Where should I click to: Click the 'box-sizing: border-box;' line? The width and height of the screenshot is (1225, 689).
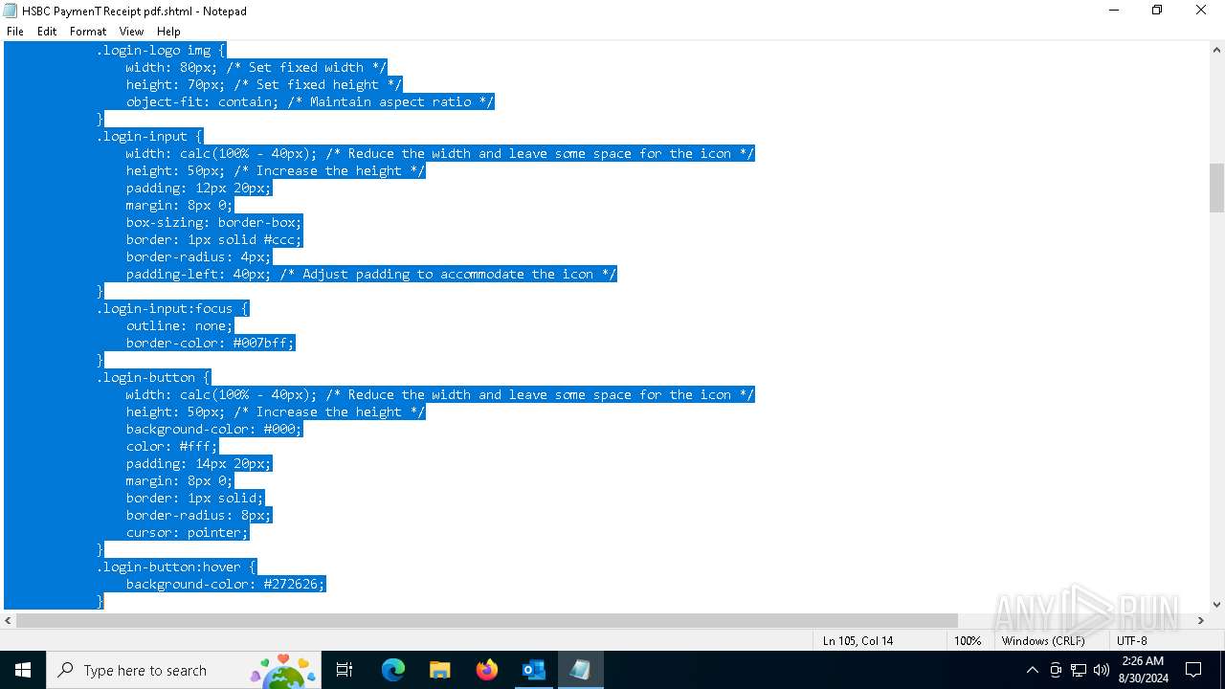click(x=214, y=222)
